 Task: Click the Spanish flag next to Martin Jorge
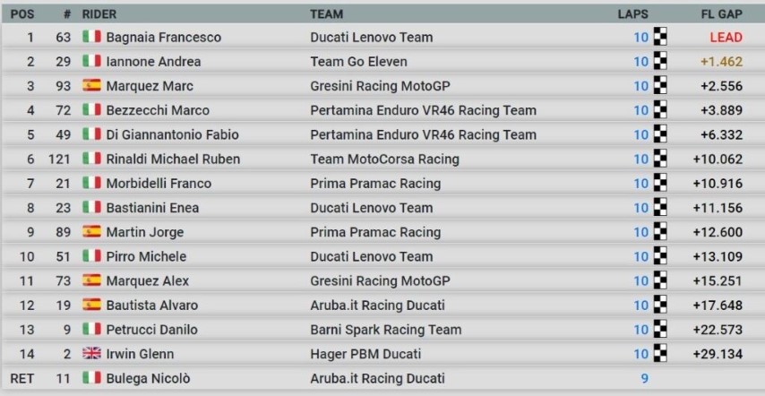(91, 232)
